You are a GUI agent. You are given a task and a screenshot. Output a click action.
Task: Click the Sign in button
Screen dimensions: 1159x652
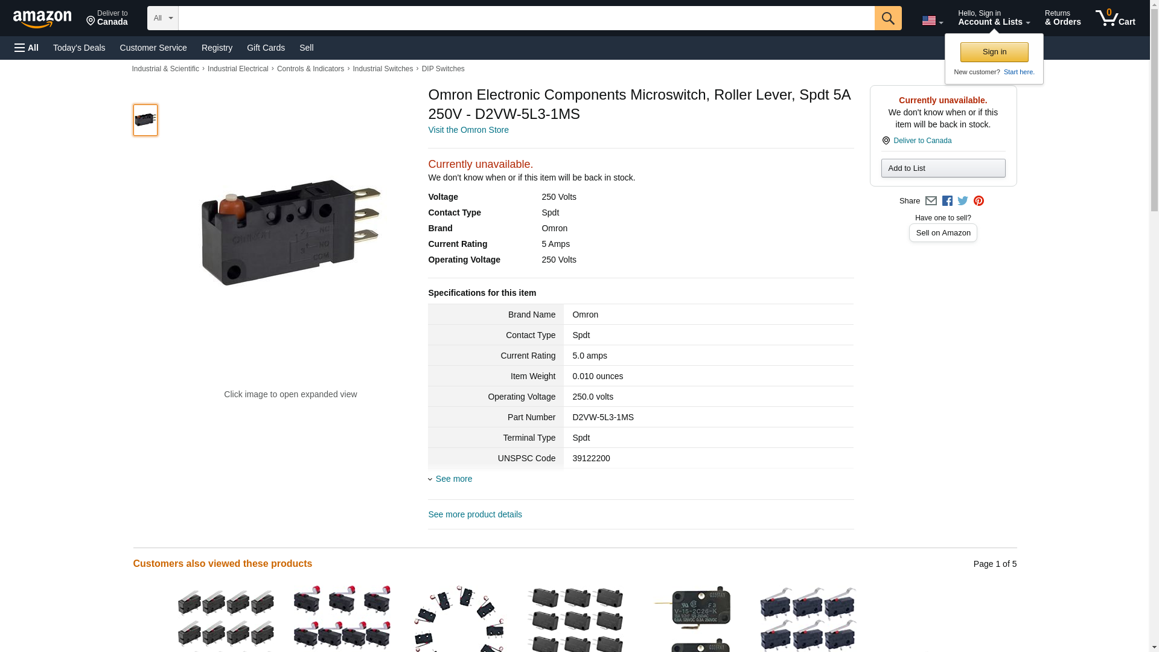(x=994, y=52)
